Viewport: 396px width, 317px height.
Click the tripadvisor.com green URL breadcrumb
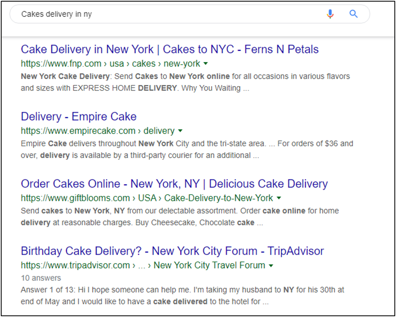tap(143, 266)
